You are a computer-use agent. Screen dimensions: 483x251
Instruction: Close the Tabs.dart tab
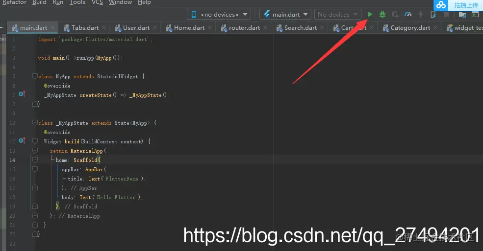(104, 27)
